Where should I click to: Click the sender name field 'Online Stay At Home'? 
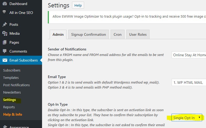click(x=189, y=55)
